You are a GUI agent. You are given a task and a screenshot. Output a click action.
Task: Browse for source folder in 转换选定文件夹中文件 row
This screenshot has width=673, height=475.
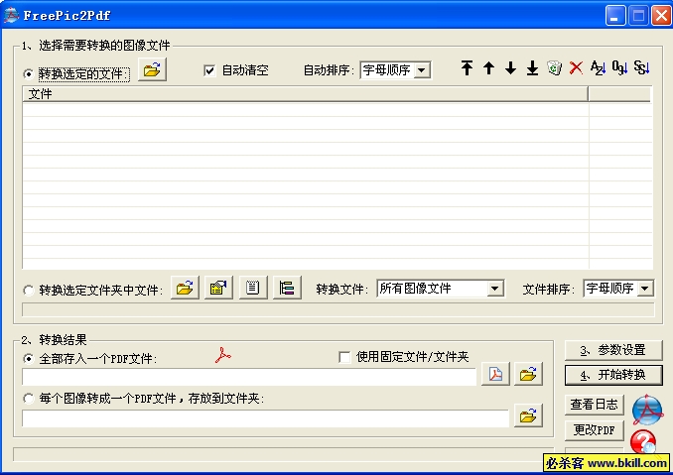(x=185, y=288)
